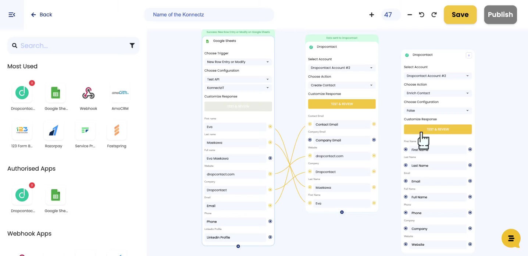
Task: Run Test & Review on Enrich Contact node
Action: pos(438,129)
